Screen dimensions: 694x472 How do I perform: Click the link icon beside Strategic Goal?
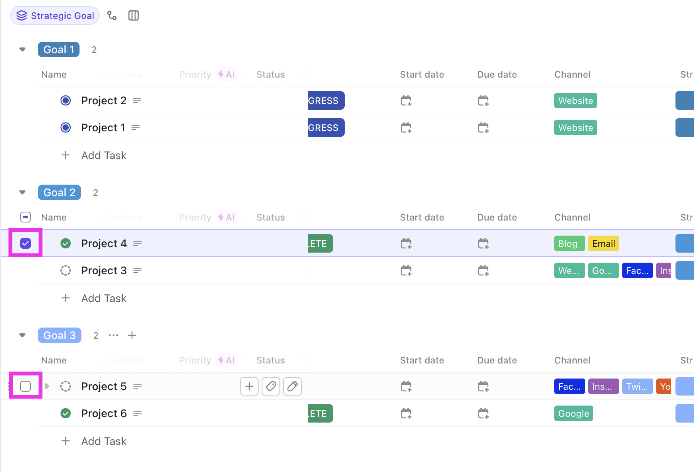(112, 15)
